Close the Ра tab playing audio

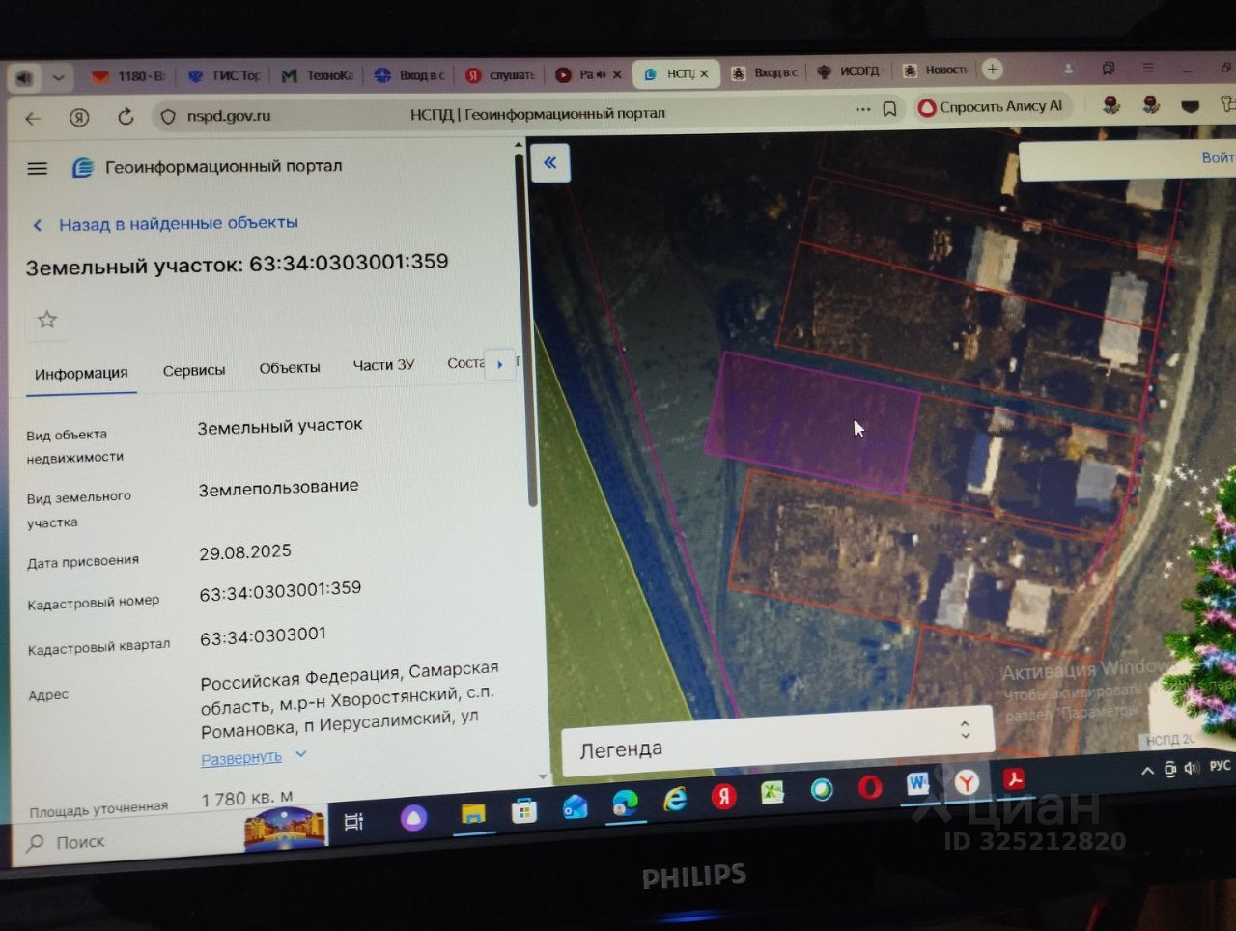pyautogui.click(x=617, y=74)
